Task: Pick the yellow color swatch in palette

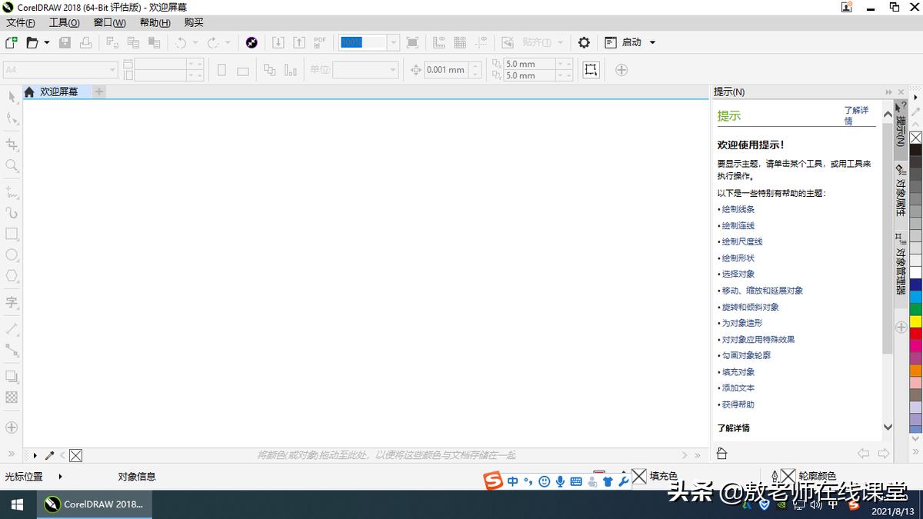Action: pyautogui.click(x=915, y=321)
